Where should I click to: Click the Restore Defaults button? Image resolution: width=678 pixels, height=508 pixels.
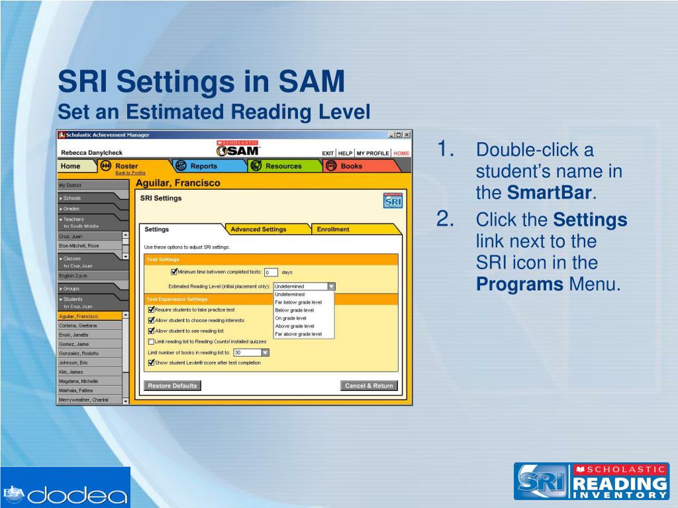(x=172, y=386)
